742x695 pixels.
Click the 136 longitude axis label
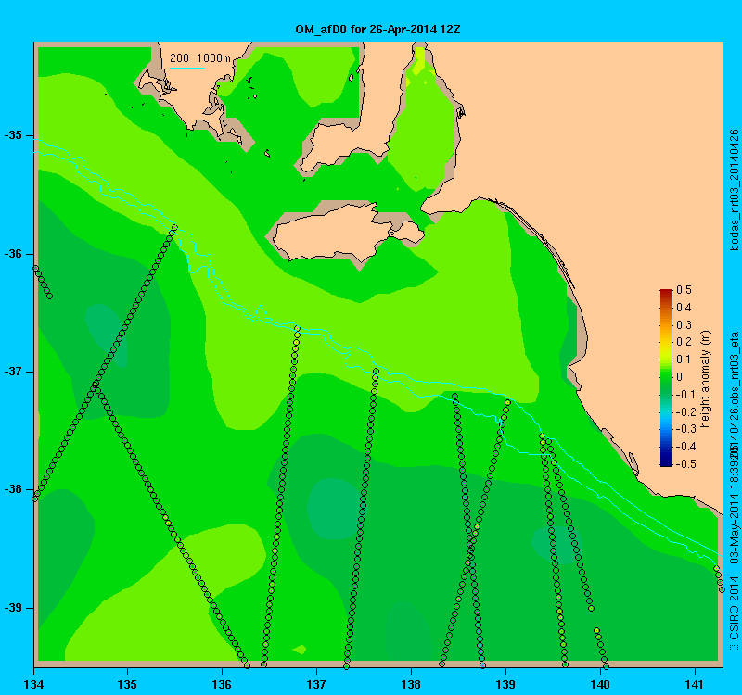[x=222, y=684]
